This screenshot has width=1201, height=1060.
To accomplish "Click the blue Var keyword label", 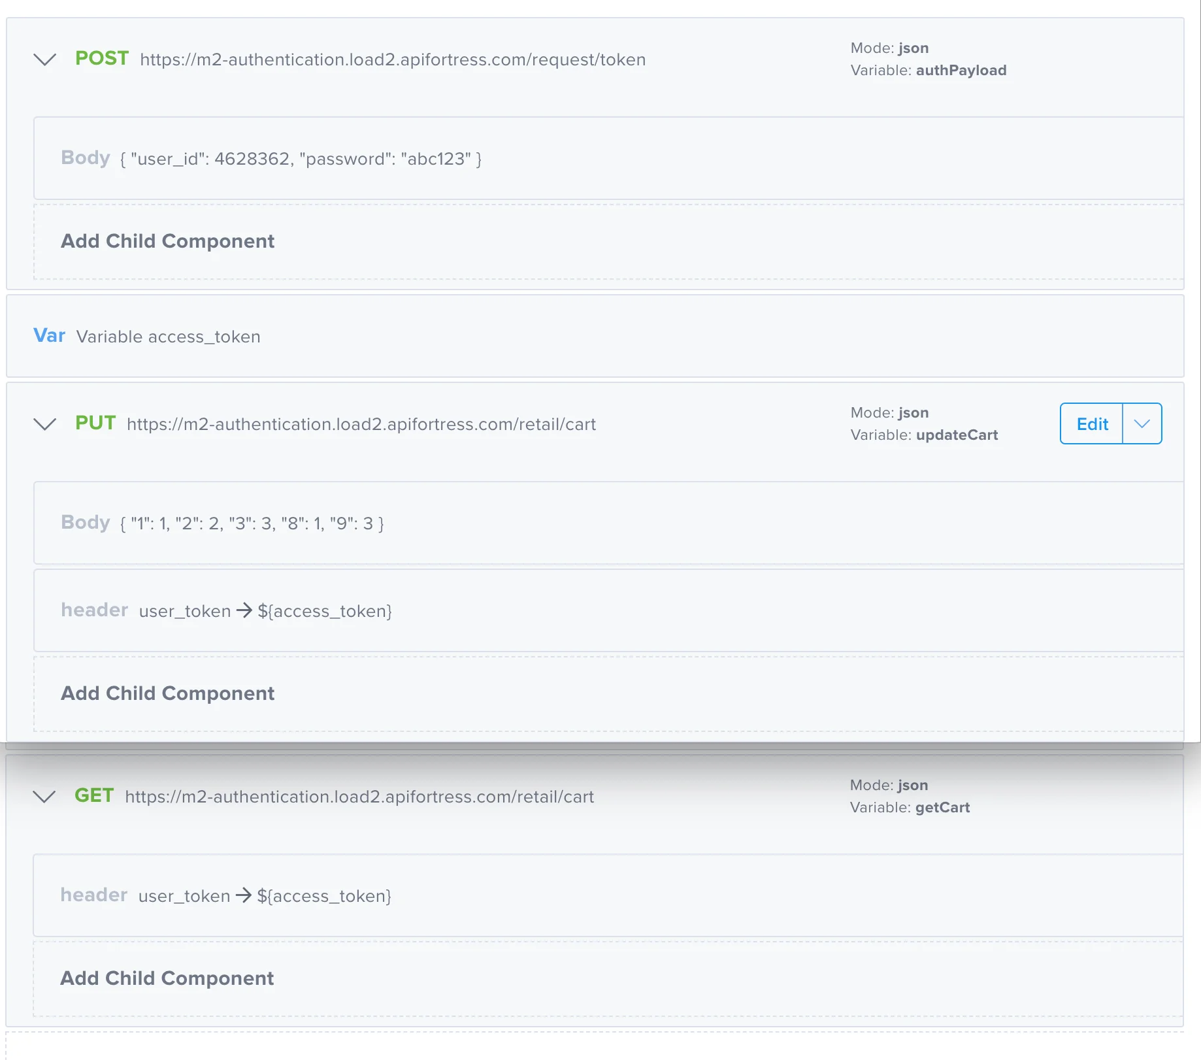I will tap(49, 336).
